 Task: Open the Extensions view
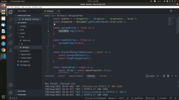(11, 43)
